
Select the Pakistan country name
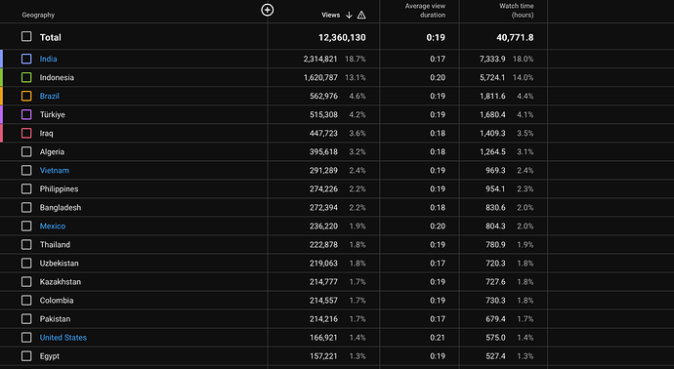55,319
